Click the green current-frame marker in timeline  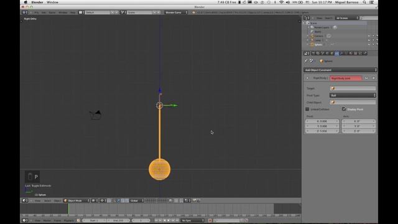68,209
